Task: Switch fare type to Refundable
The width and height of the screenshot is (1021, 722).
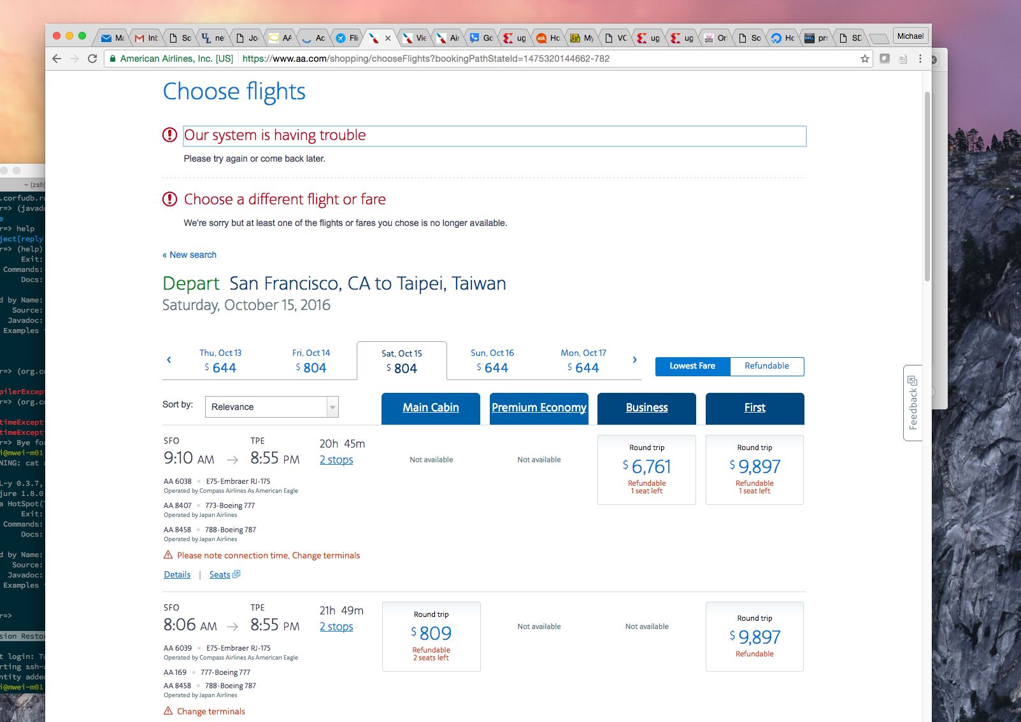Action: click(x=767, y=366)
